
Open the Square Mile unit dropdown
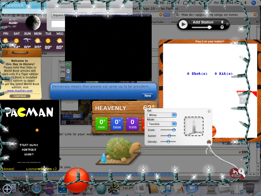(69, 15)
